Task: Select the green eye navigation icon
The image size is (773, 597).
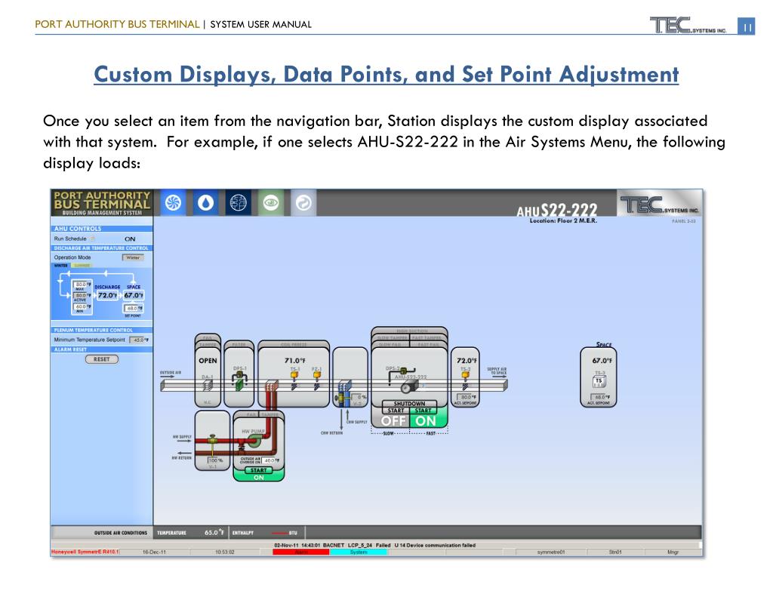Action: coord(271,202)
